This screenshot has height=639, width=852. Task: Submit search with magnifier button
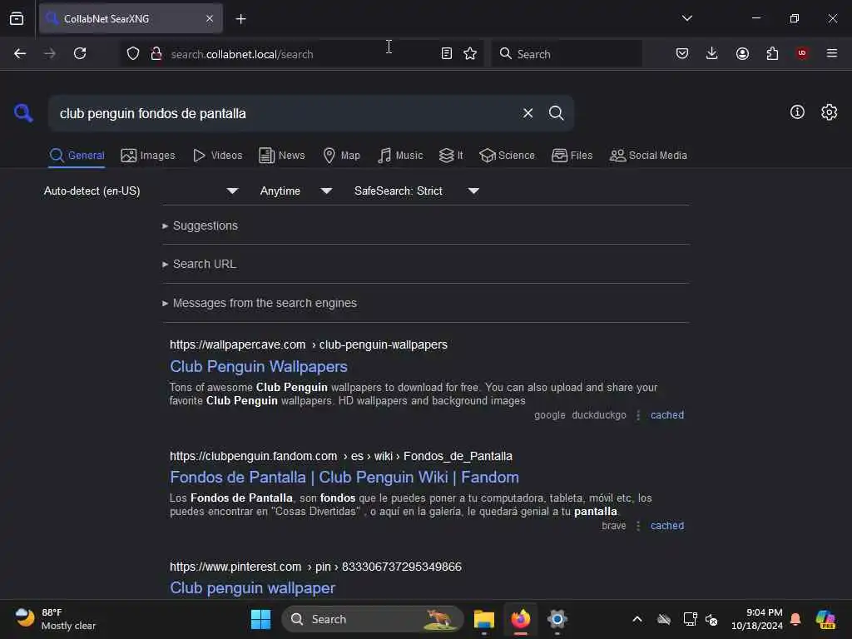[x=557, y=113]
